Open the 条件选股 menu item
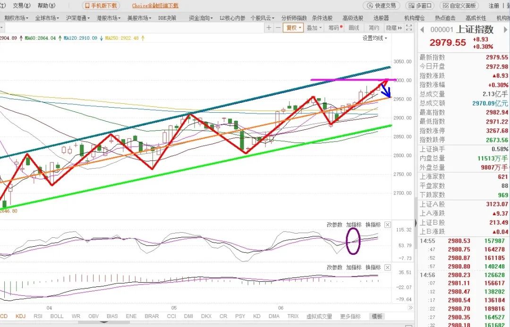Screen dimensions: 510x327 [x=322, y=18]
